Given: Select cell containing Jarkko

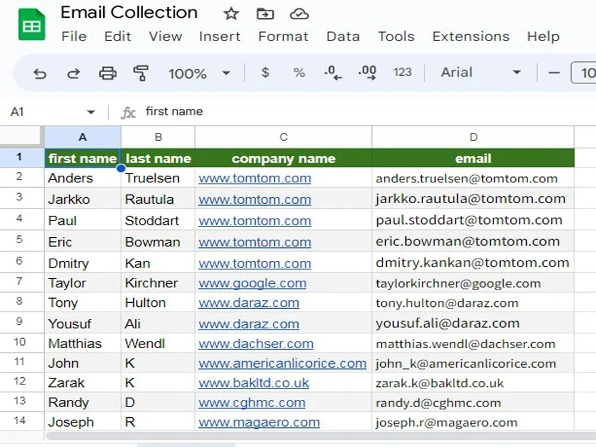Looking at the screenshot, I should [82, 199].
